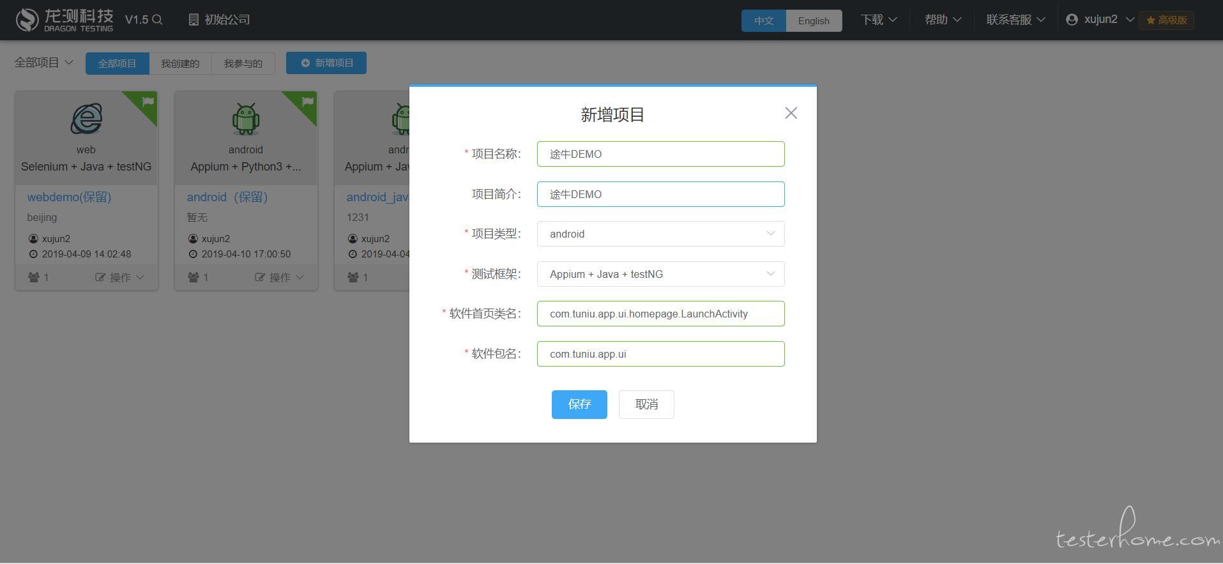The image size is (1223, 564).
Task: Click the clock icon on the android(保留) card
Action: tap(193, 254)
